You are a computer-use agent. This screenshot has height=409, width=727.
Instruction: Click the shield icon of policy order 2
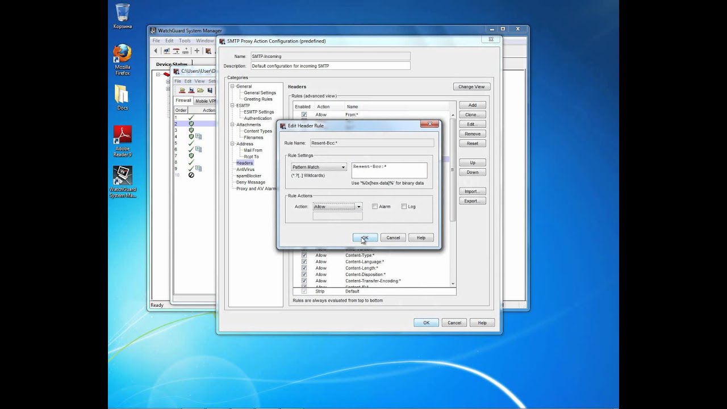[191, 124]
